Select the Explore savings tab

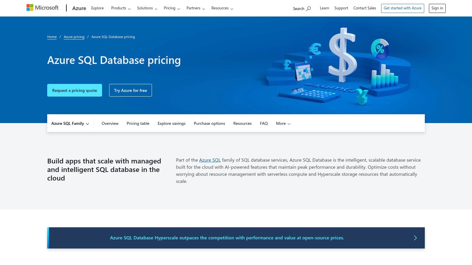point(172,123)
